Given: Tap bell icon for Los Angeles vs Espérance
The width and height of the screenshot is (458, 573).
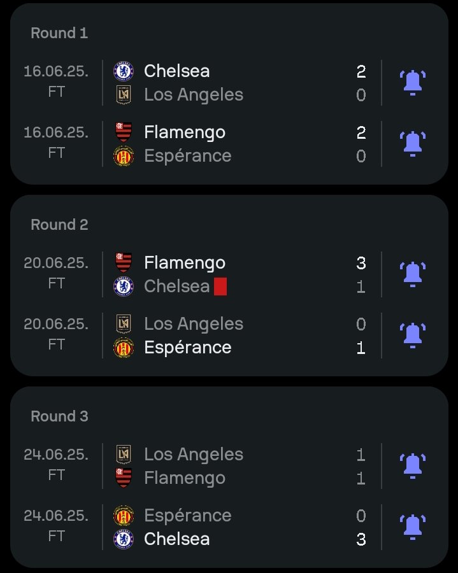Looking at the screenshot, I should 413,336.
